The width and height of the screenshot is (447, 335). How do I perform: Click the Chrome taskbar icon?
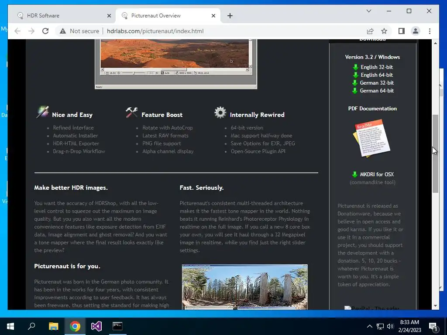[75, 326]
